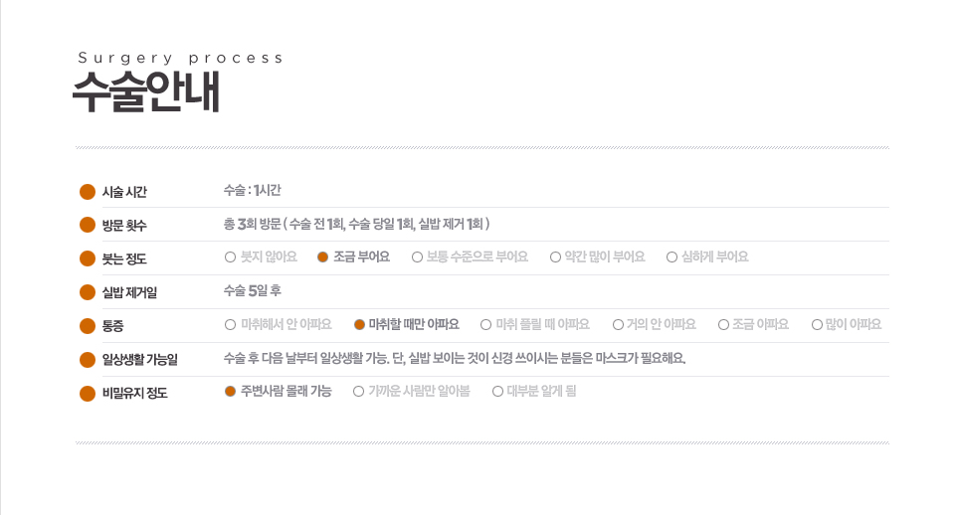Click the orange bullet beside 시술 시간
Screen dimensions: 958x515
coord(88,191)
